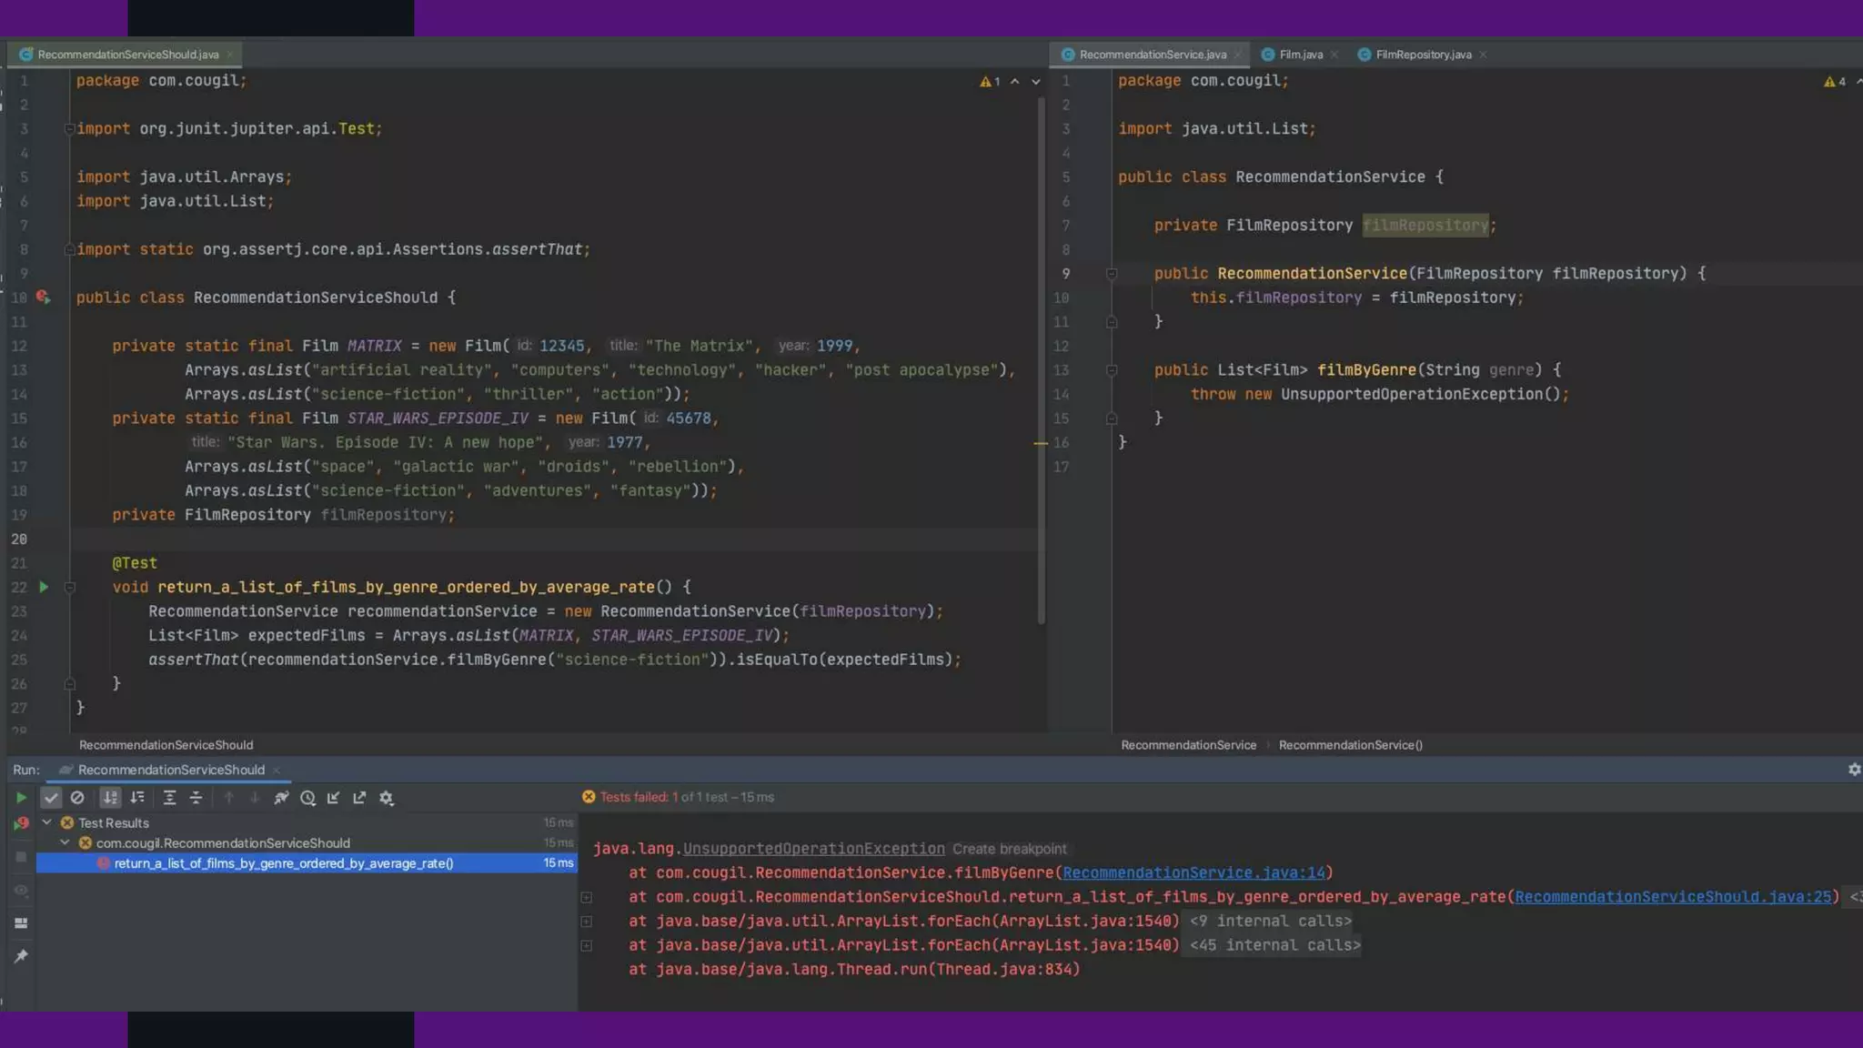
Task: Click run gutter icon beside test method
Action: click(43, 588)
